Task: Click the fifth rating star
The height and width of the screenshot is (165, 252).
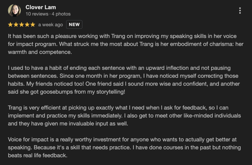Action: point(32,24)
